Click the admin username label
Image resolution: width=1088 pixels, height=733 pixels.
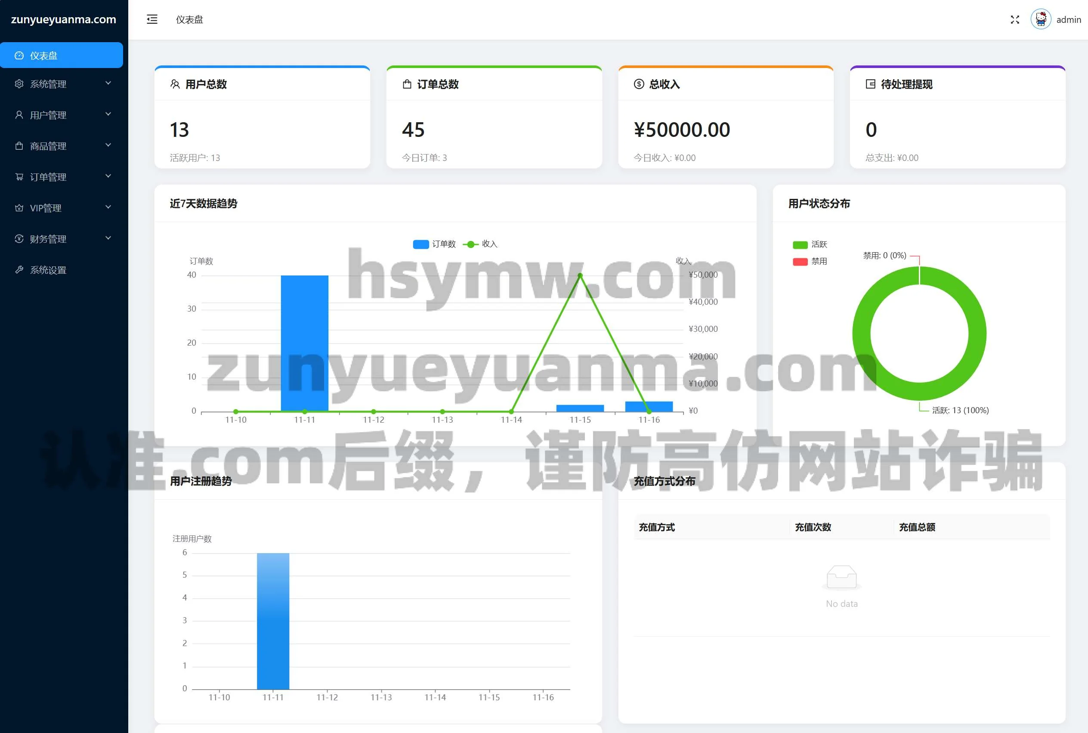point(1068,20)
